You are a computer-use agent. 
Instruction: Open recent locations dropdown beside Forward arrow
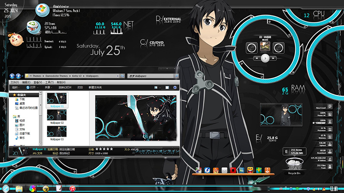pos(22,76)
